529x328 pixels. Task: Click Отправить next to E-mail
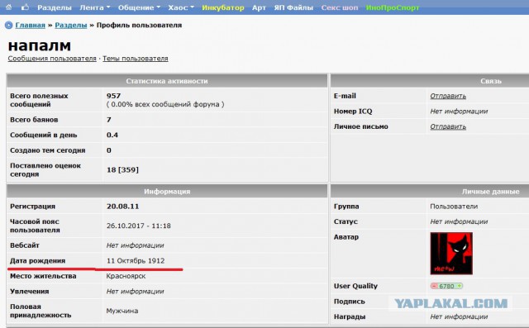point(448,96)
